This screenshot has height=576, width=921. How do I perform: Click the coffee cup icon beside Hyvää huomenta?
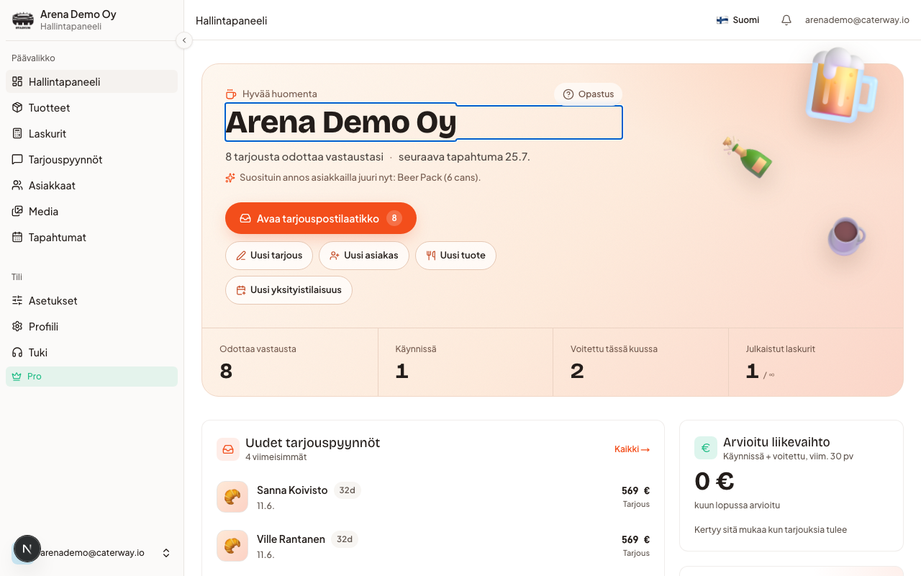pyautogui.click(x=231, y=94)
